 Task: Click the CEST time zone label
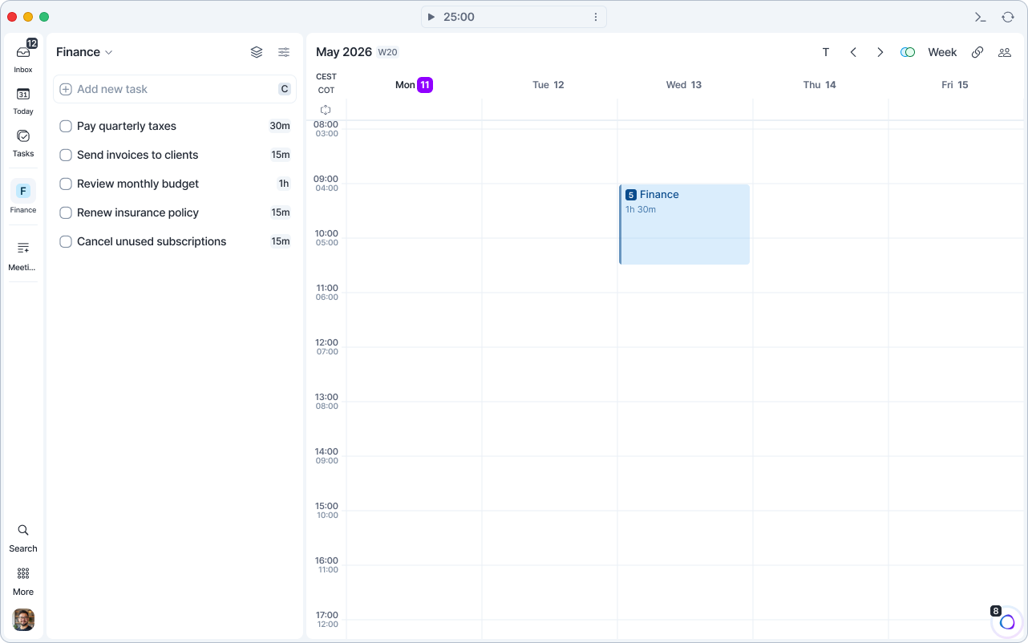coord(326,77)
